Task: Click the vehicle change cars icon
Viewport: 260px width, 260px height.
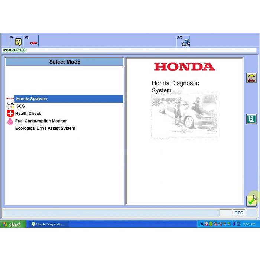Action: tap(251, 78)
